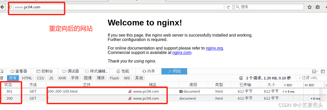Reload the page with the refresh icon
Screen dimensions: 327x110
point(228,7)
